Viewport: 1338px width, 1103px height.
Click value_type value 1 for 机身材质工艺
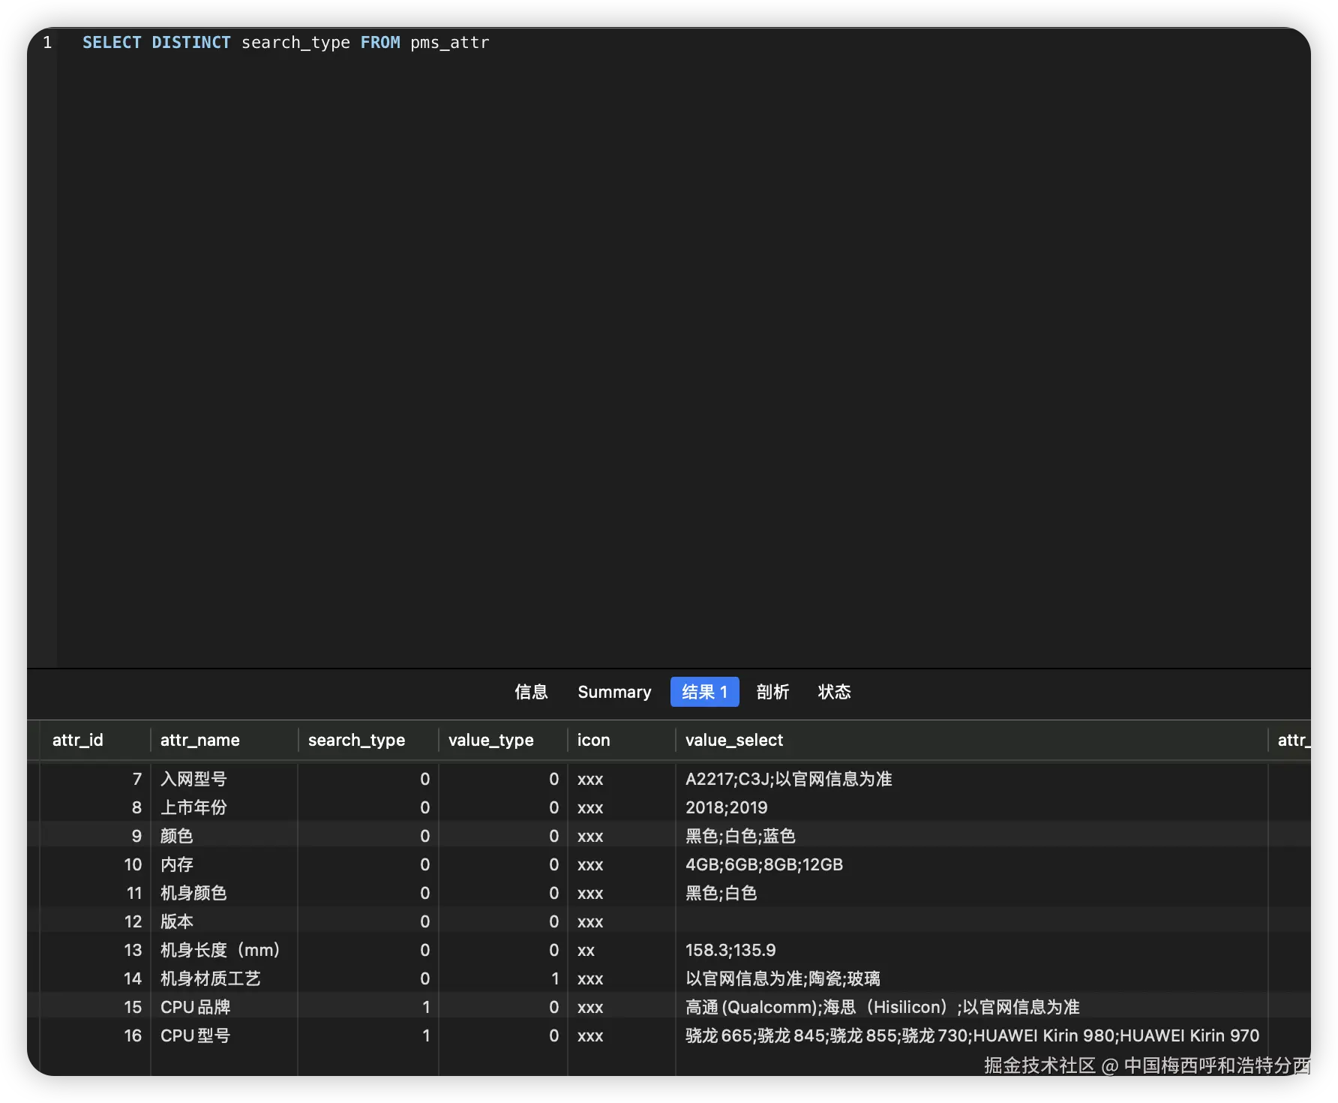click(503, 978)
